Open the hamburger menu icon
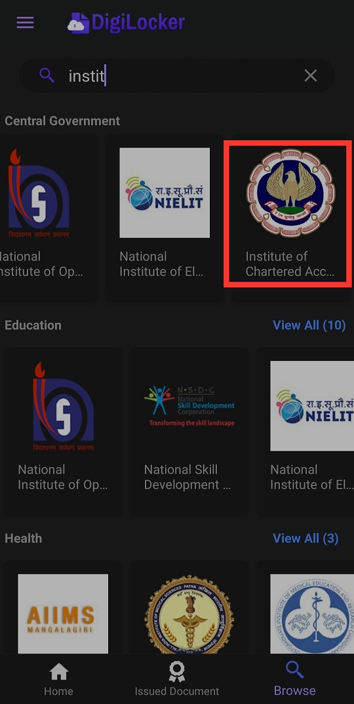354x704 pixels. point(25,22)
